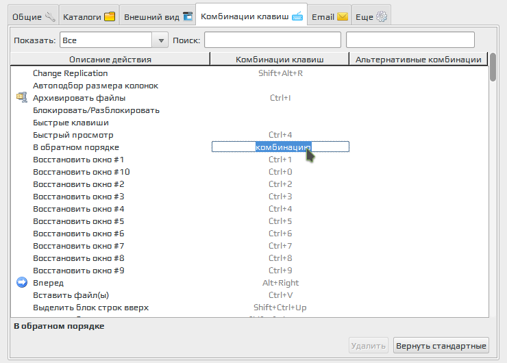Select the Быстрый просмотр action row

73,135
